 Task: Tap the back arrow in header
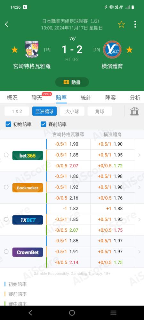(7, 25)
